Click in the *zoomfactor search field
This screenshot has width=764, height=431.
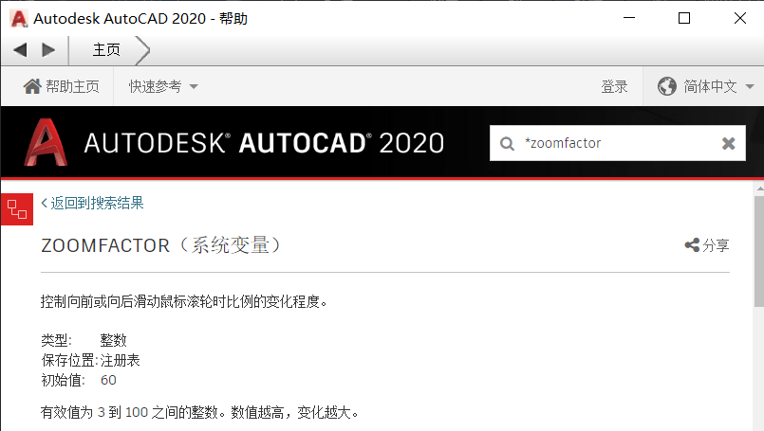[616, 143]
